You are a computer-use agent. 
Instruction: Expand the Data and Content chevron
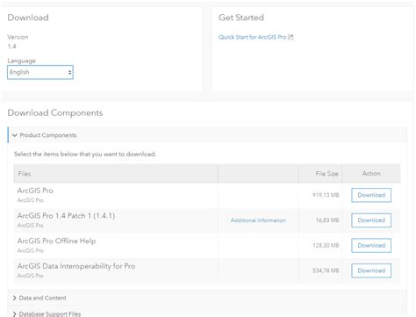15,298
